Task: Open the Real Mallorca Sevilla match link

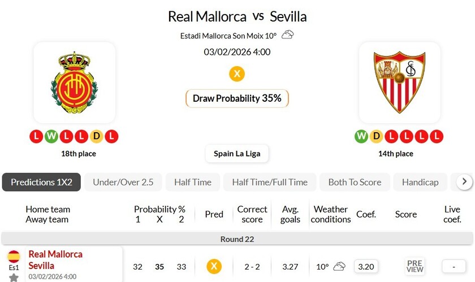Action: click(x=55, y=260)
